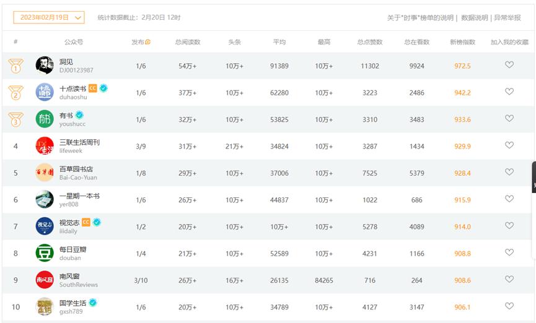The height and width of the screenshot is (323, 536).
Task: Sort by the 新榜指数 column header
Action: [462, 42]
